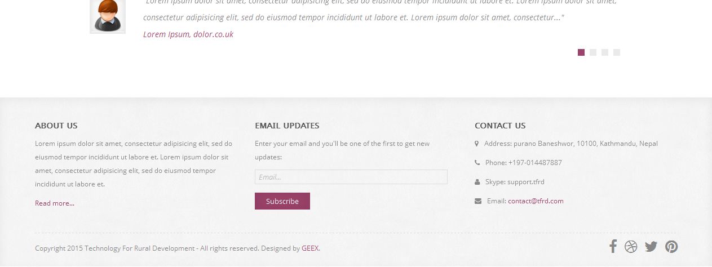Screen dimensions: 712x267
Task: Switch to the third testimonial slide dot
Action: pos(605,52)
